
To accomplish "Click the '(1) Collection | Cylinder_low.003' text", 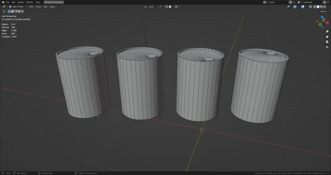I will pyautogui.click(x=16, y=19).
